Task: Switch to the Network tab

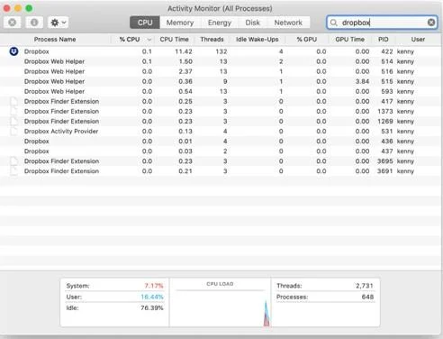Action: 288,23
